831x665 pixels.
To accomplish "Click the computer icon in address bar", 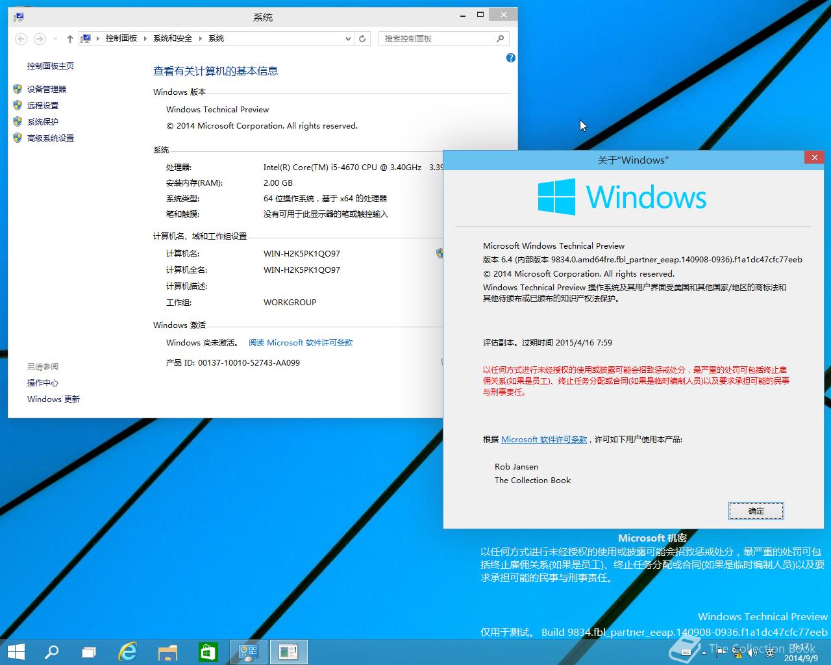I will 86,38.
